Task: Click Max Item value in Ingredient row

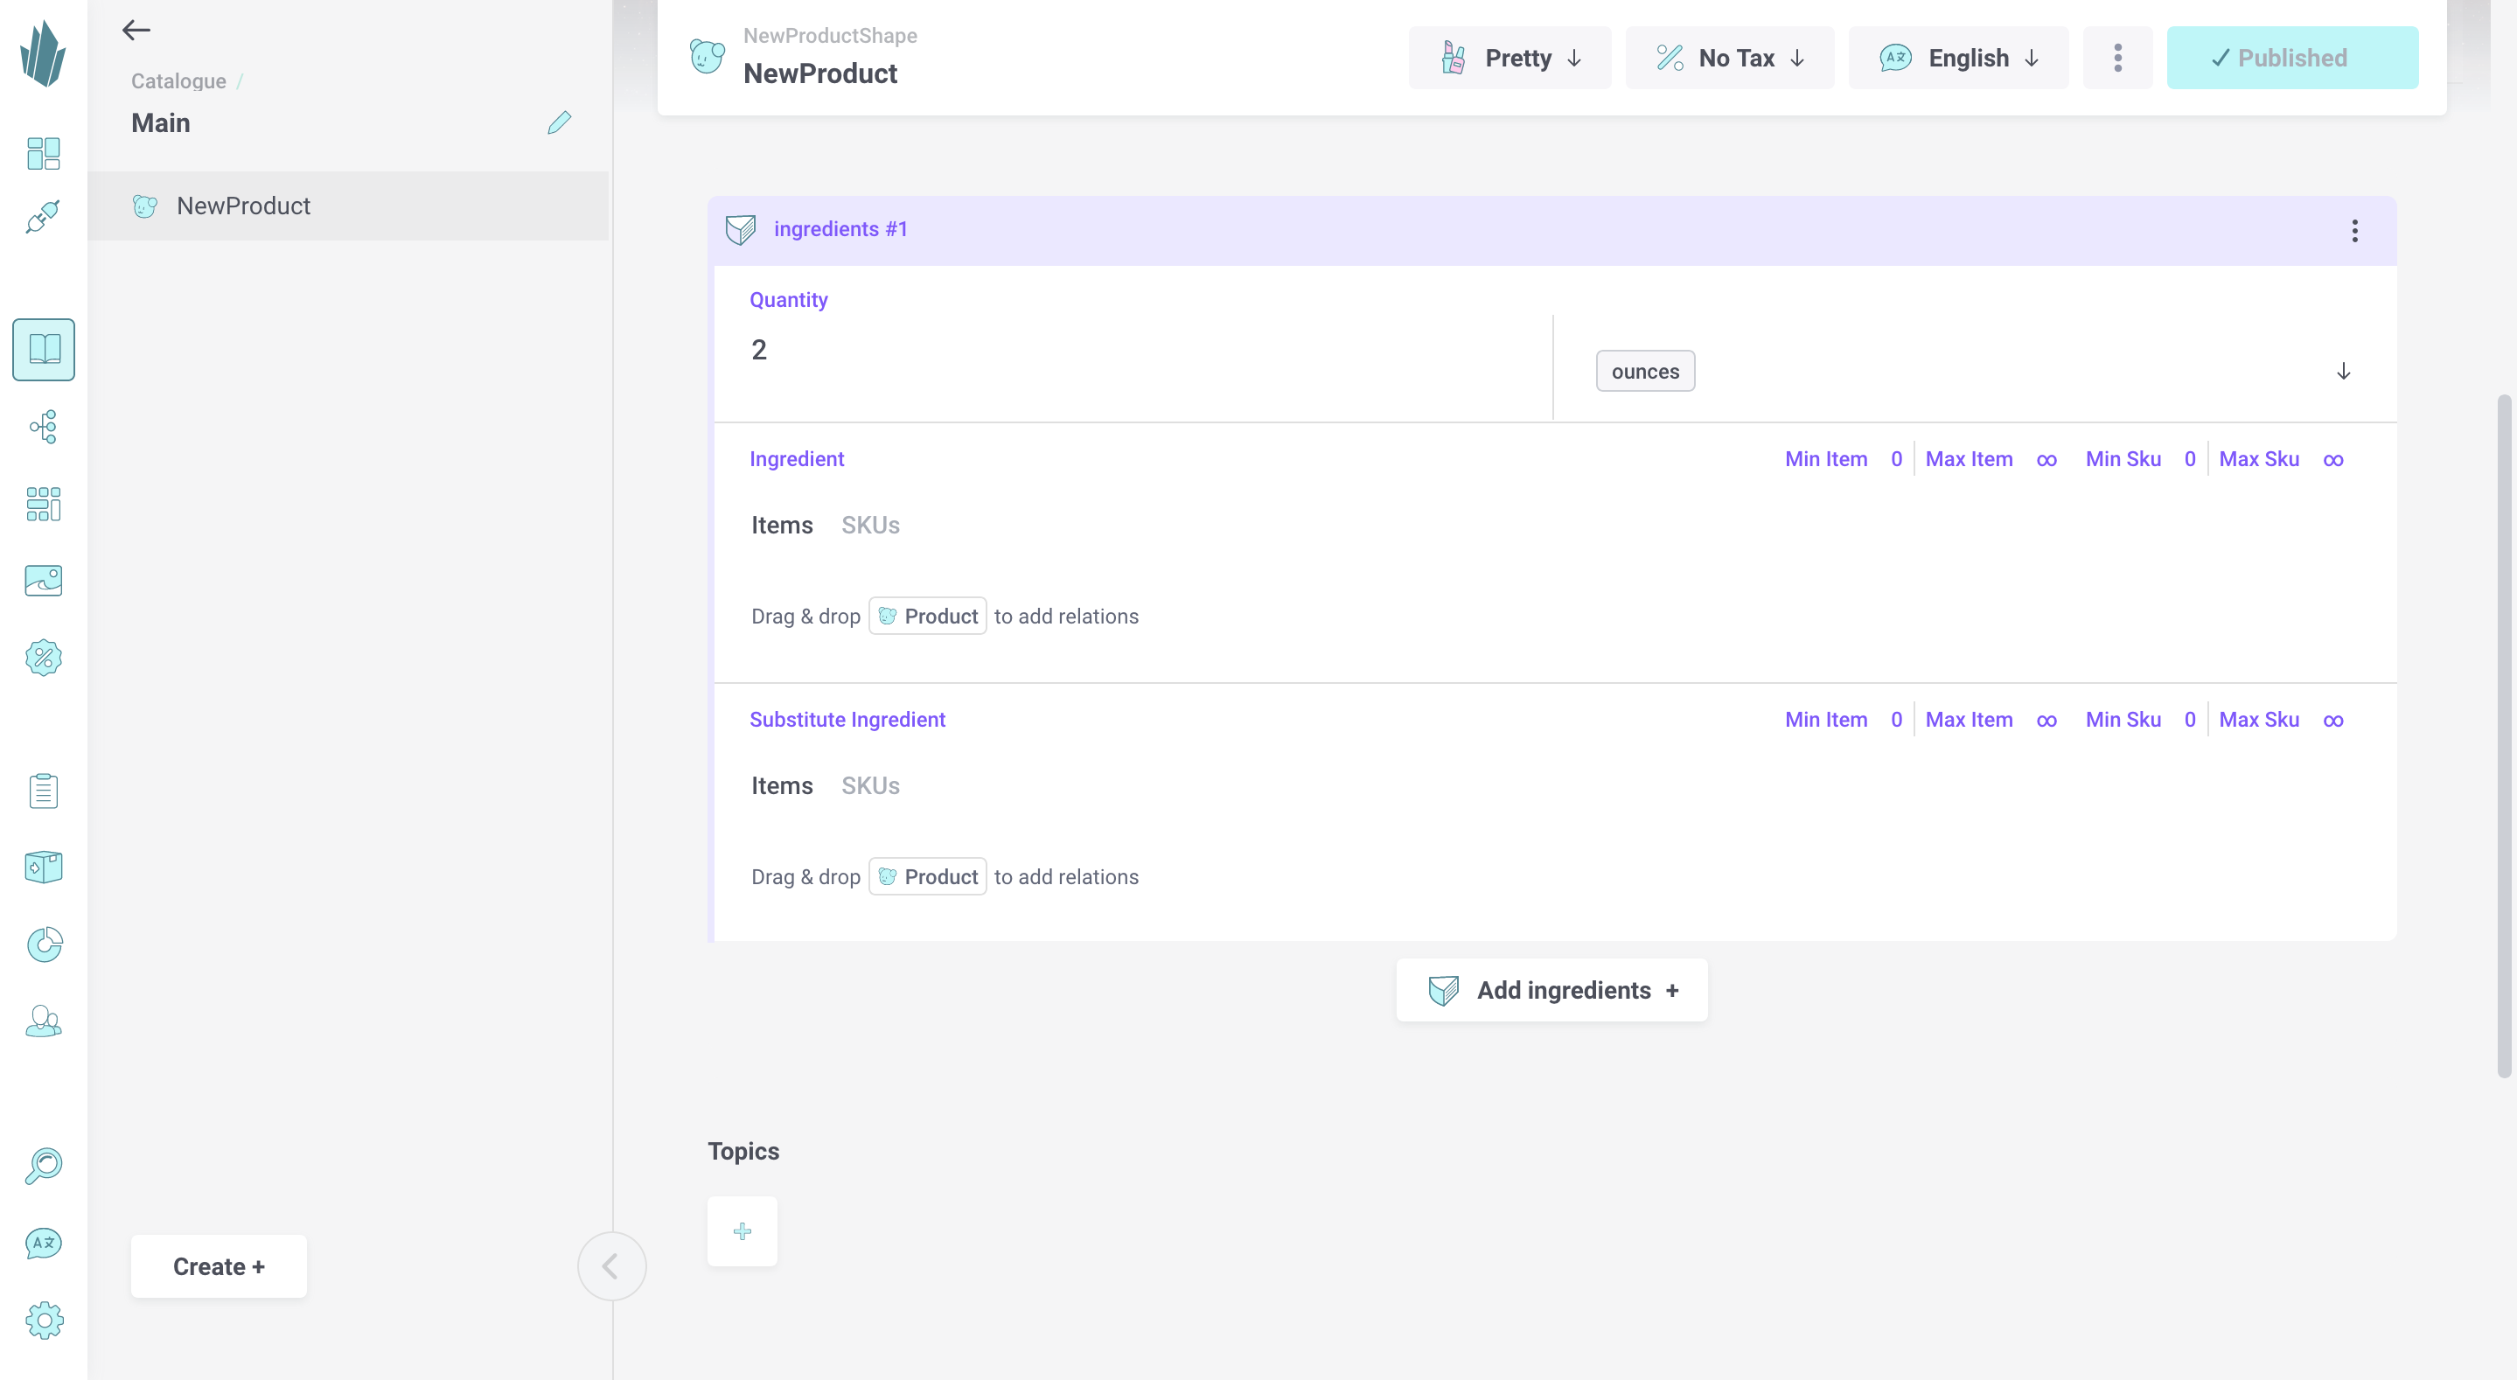Action: pos(2046,459)
